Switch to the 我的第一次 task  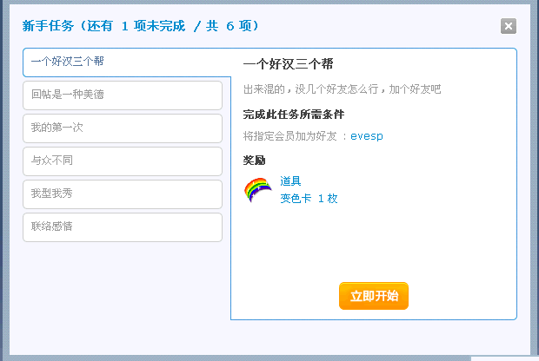[x=123, y=128]
